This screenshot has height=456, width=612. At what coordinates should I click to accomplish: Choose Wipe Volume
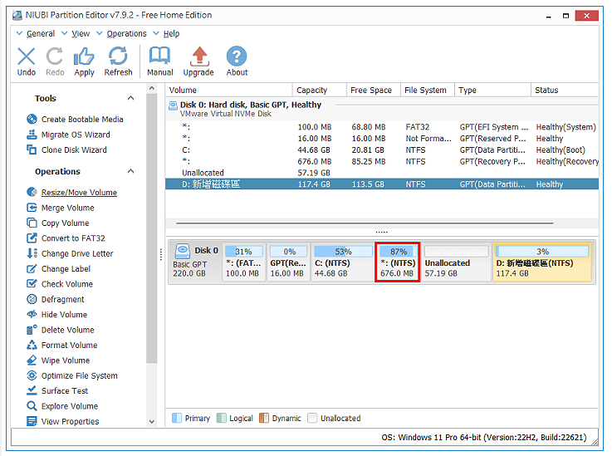58,360
